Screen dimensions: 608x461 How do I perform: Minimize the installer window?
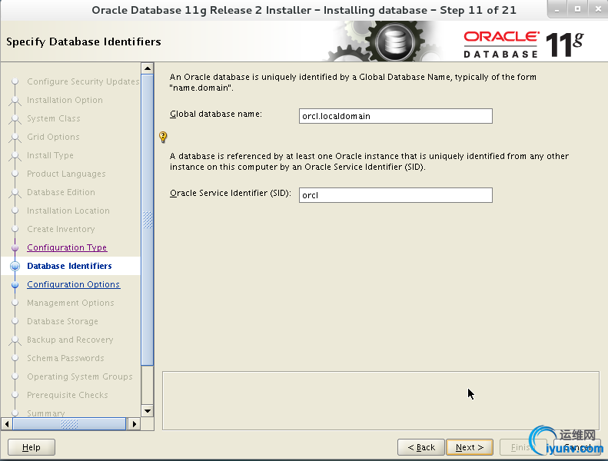(x=557, y=9)
